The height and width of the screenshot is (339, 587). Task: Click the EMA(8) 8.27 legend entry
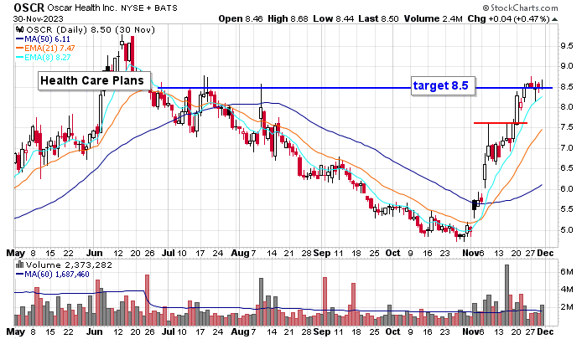point(47,57)
